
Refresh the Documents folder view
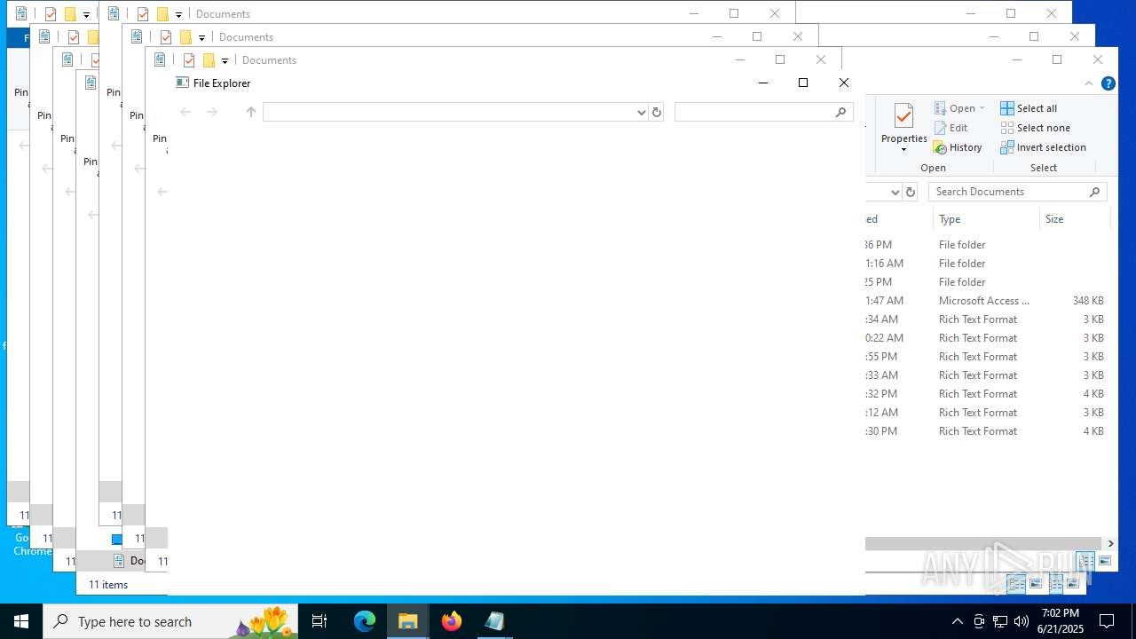(x=910, y=192)
